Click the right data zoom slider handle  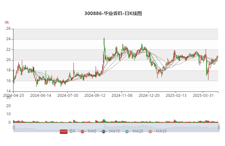point(219,128)
